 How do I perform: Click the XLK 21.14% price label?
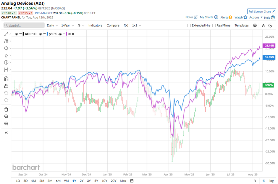(x=269, y=46)
